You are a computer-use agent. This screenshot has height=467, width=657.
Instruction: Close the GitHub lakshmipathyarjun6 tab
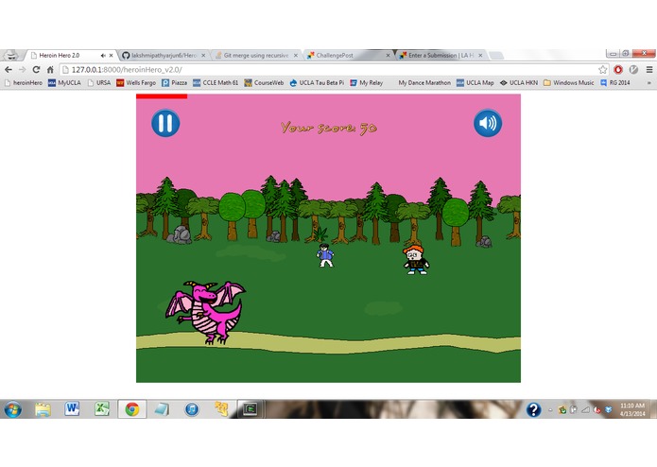203,55
